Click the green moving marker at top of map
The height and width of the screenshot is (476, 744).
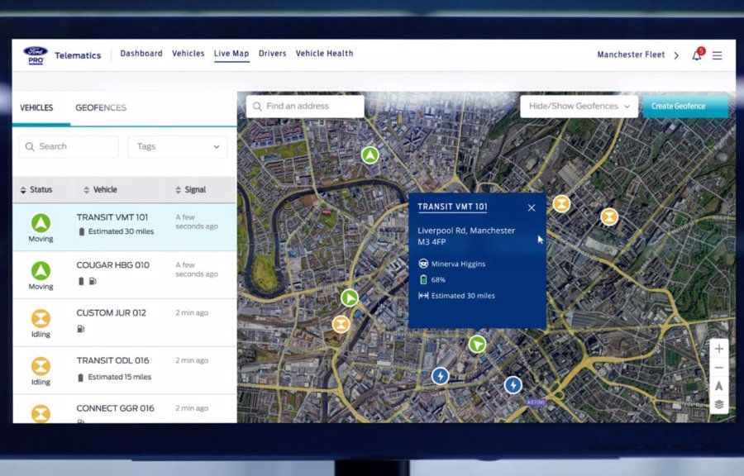click(x=370, y=155)
